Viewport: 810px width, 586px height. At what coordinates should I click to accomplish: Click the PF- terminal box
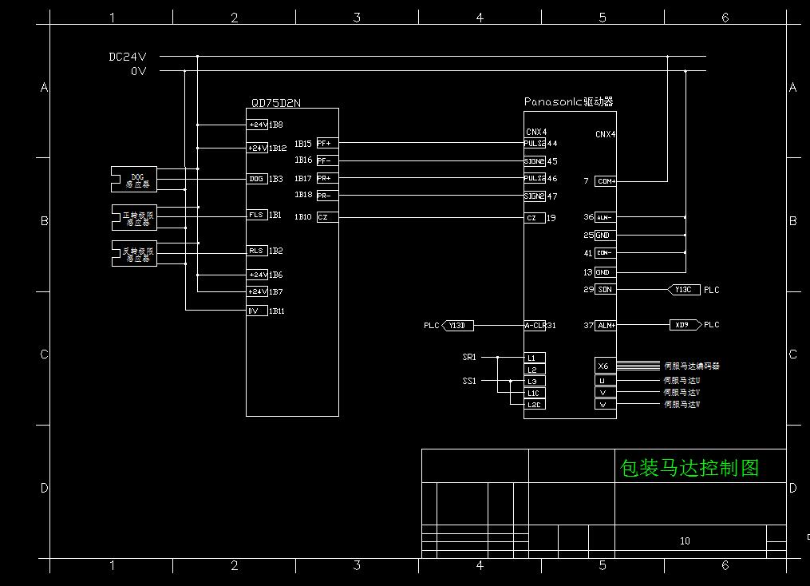327,160
